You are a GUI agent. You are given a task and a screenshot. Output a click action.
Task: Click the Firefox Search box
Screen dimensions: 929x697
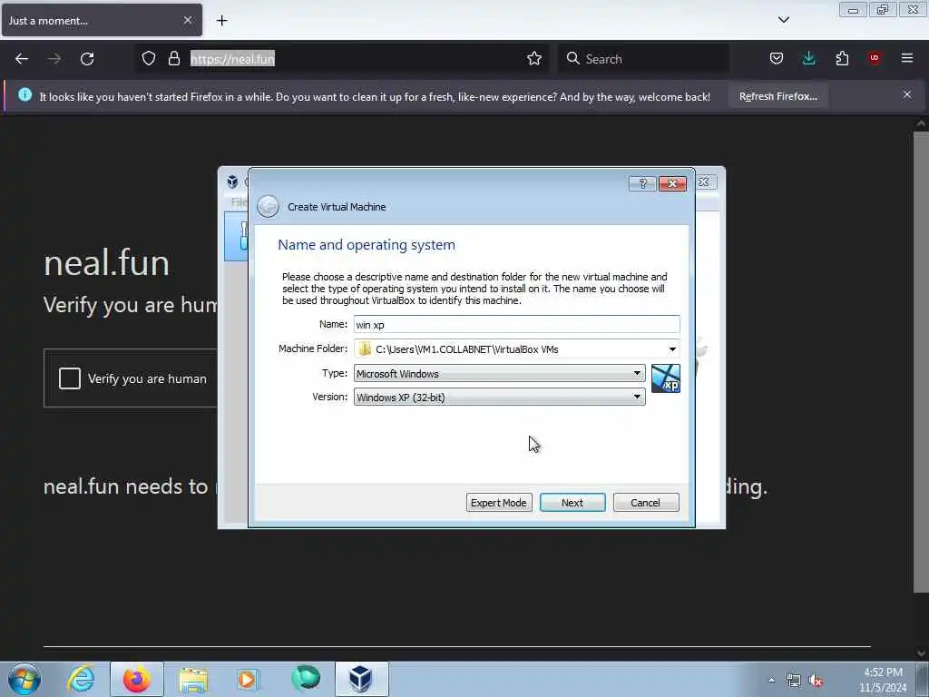[643, 59]
